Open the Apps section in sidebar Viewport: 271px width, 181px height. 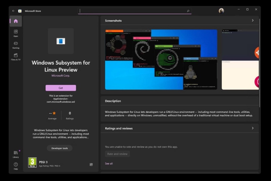[16, 33]
